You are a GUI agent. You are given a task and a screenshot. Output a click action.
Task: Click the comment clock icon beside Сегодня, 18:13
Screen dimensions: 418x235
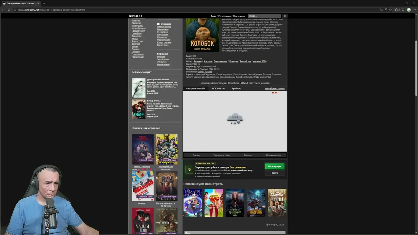pyautogui.click(x=267, y=225)
